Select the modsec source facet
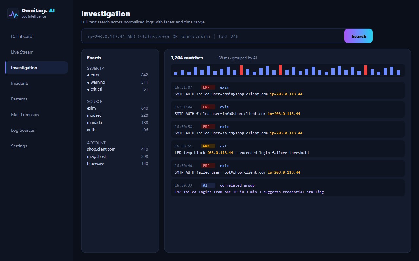419x261 pixels. (x=118, y=115)
